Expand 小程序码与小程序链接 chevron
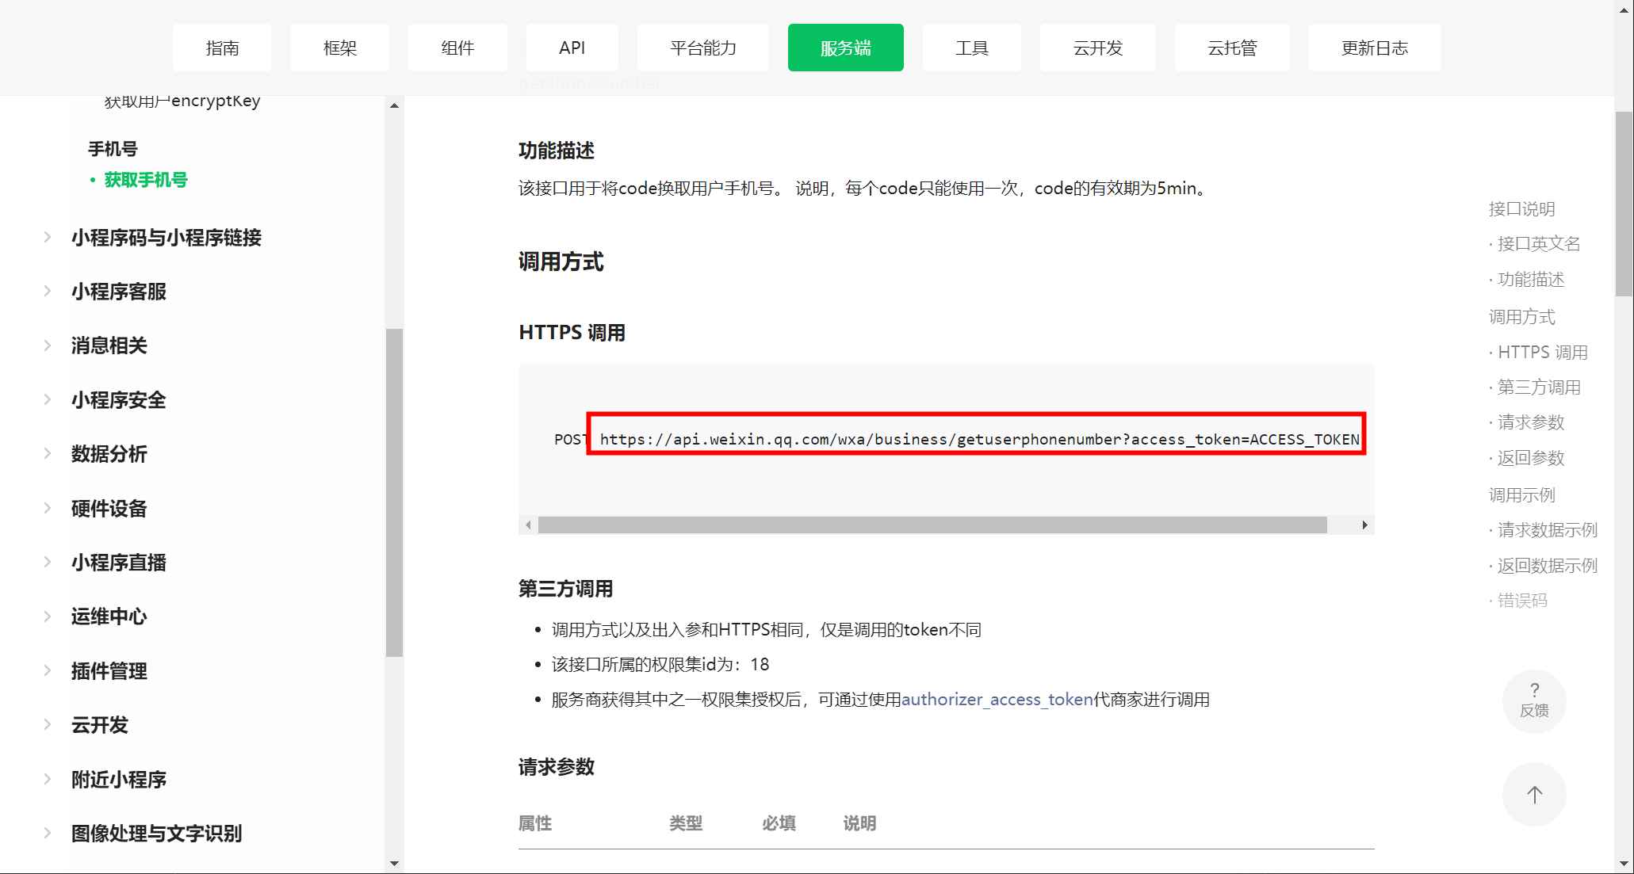This screenshot has height=874, width=1634. [x=48, y=237]
